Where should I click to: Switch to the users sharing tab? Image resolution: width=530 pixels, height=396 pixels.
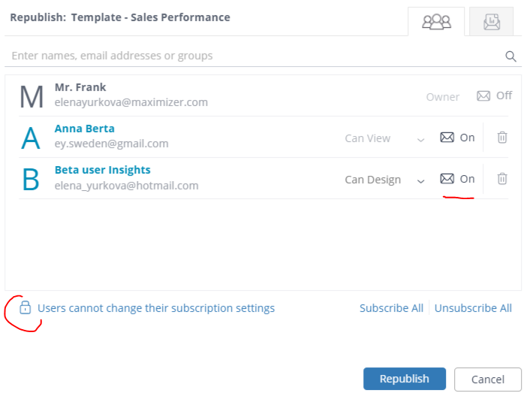click(436, 22)
